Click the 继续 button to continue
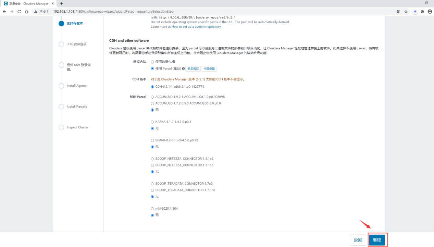 point(377,240)
